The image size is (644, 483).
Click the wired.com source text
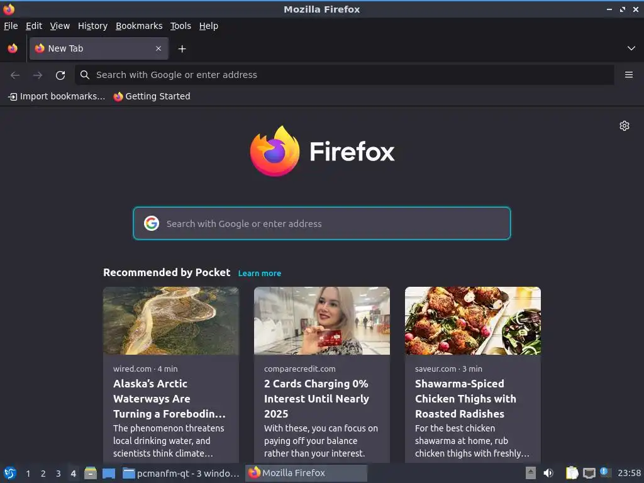pyautogui.click(x=132, y=369)
